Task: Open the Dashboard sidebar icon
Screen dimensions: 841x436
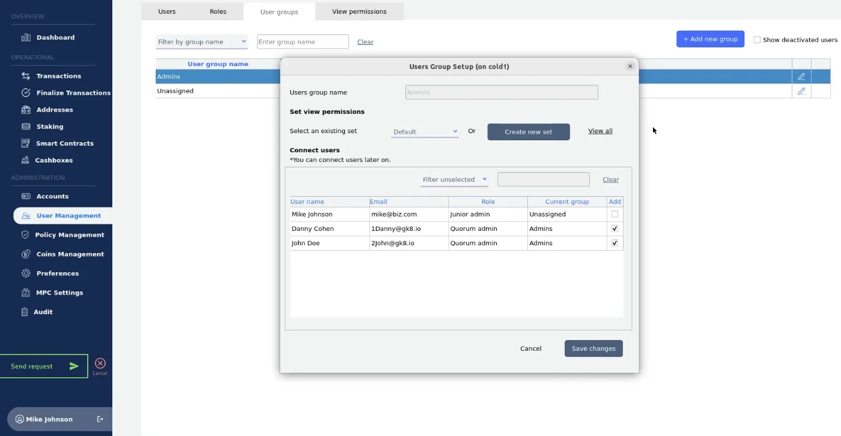Action: [26, 37]
